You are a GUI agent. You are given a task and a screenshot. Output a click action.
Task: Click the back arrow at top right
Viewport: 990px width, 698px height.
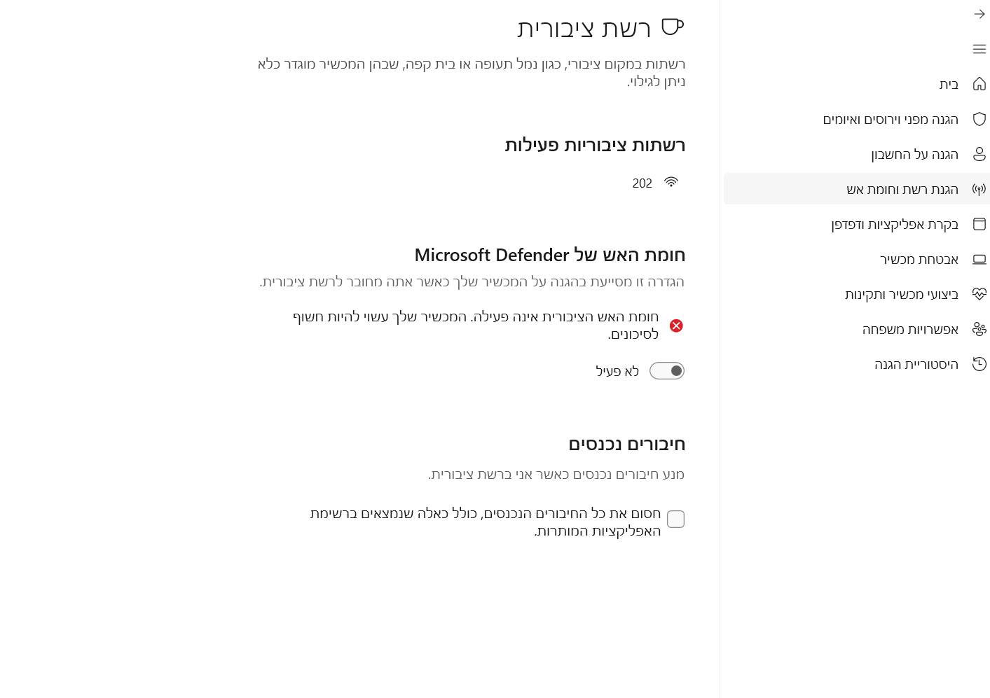point(979,14)
